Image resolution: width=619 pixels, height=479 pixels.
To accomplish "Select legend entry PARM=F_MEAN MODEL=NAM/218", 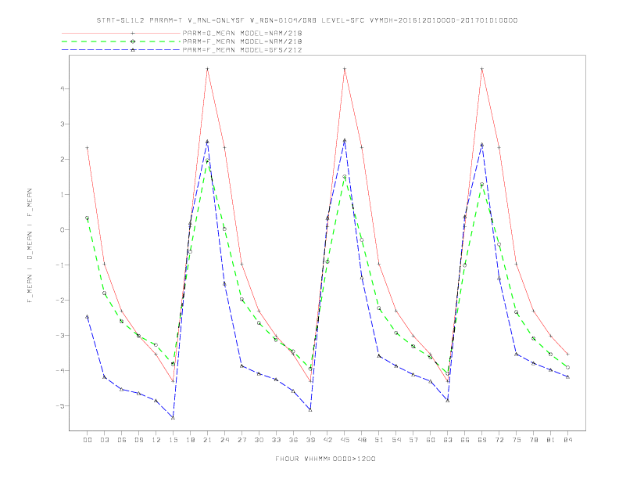I will 242,41.
